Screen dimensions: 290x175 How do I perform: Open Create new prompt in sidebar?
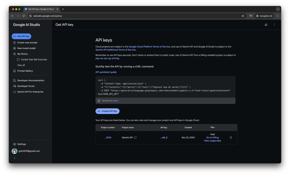coord(27,43)
